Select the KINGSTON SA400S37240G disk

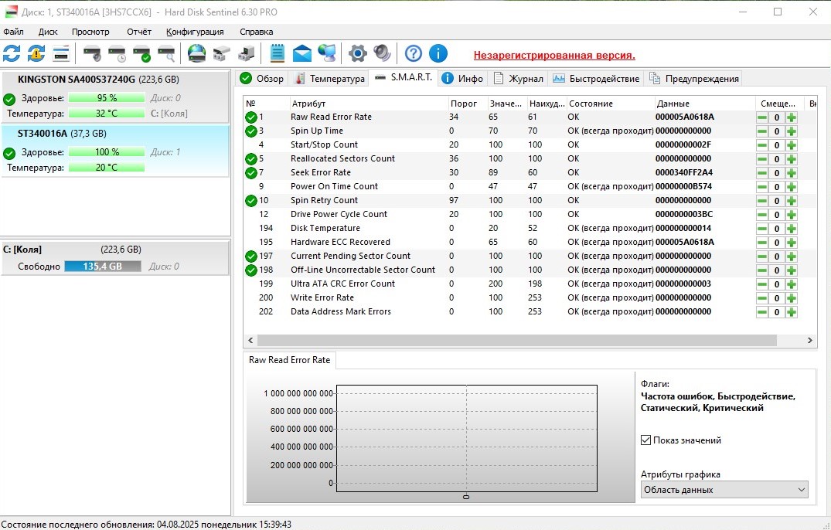[x=77, y=80]
